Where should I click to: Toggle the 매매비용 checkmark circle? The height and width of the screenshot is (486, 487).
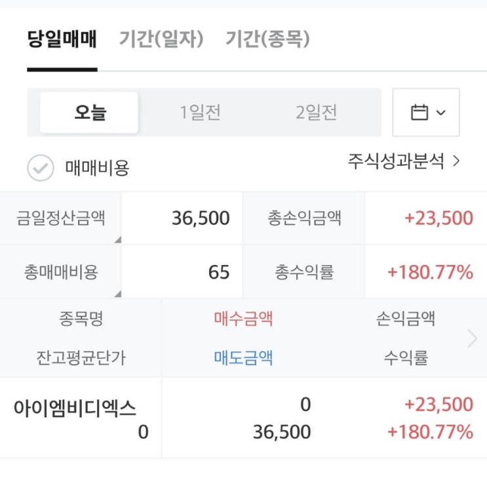click(40, 169)
